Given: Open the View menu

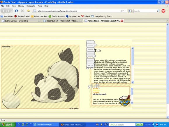Looking at the screenshot, I should point(14,6).
